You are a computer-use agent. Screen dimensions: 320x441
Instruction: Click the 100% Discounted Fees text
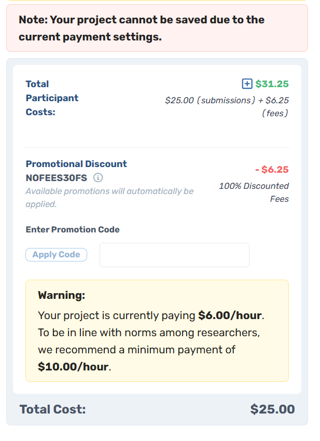click(254, 192)
